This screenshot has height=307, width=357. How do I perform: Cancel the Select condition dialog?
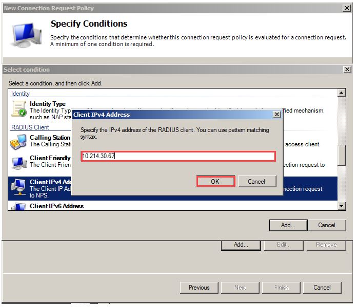326,225
